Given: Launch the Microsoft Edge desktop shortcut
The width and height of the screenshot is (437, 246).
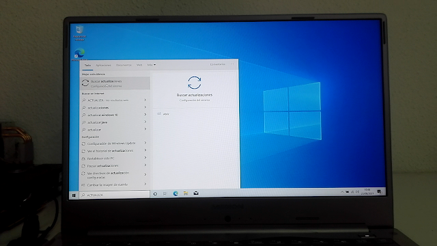Looking at the screenshot, I should click(x=79, y=55).
